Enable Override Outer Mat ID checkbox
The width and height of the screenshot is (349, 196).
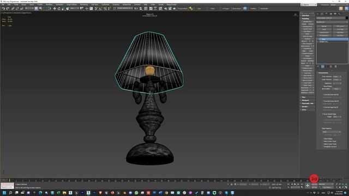pyautogui.click(x=323, y=101)
